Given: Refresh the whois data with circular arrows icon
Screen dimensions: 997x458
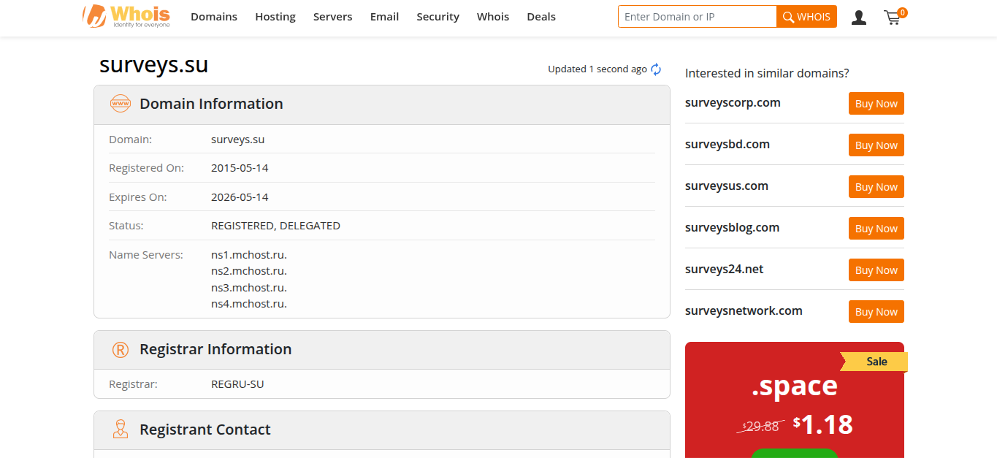Looking at the screenshot, I should click(655, 69).
